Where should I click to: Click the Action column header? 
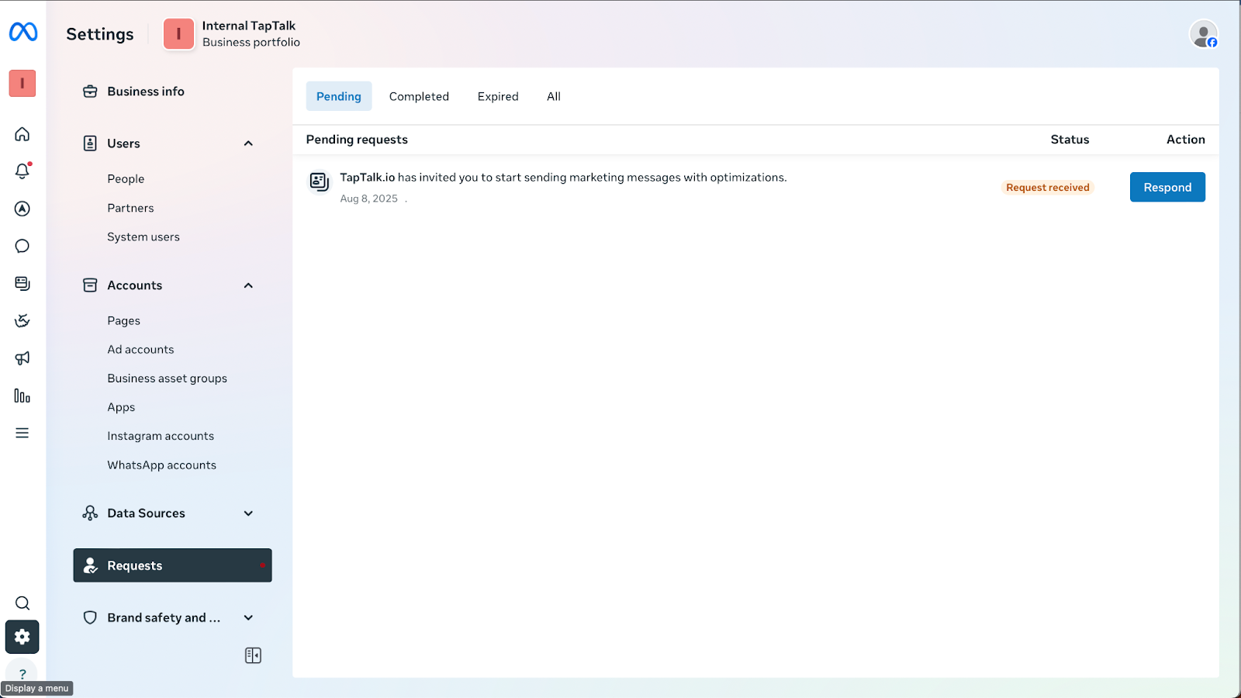click(x=1186, y=140)
